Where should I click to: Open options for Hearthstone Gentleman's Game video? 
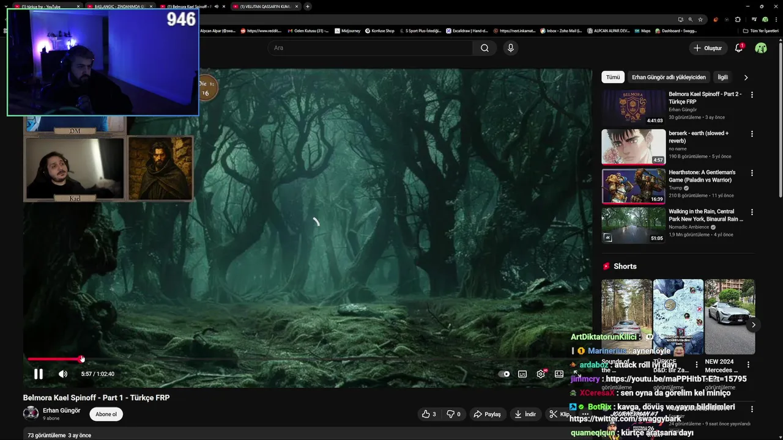(752, 173)
